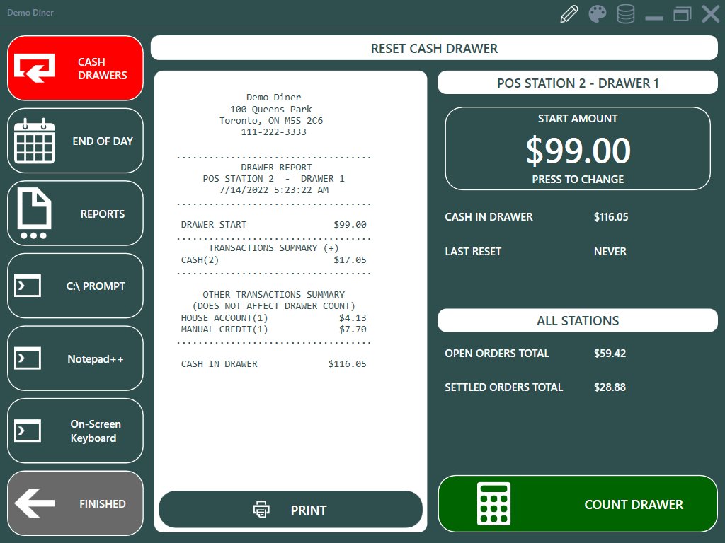Click the printer icon on Print button

click(261, 510)
